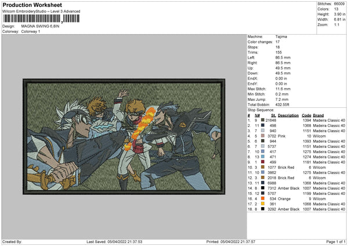Select the Min Stitch value 0.2 mm
Viewport: 348px width, 246px height.
click(x=282, y=94)
